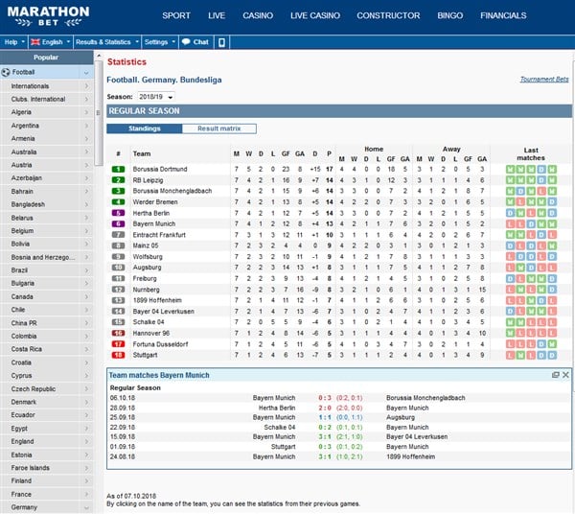Viewport: 575px width, 514px height.
Task: Click first last-match box for Schalke 04
Action: [510, 322]
